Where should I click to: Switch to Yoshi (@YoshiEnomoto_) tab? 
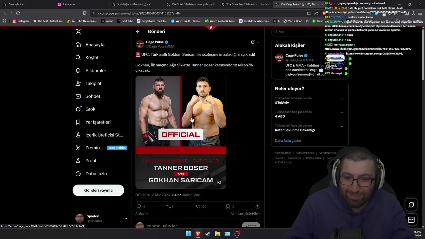point(135,4)
